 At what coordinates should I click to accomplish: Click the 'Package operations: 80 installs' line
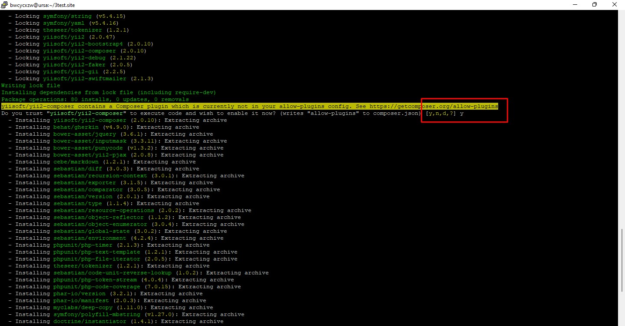point(95,99)
